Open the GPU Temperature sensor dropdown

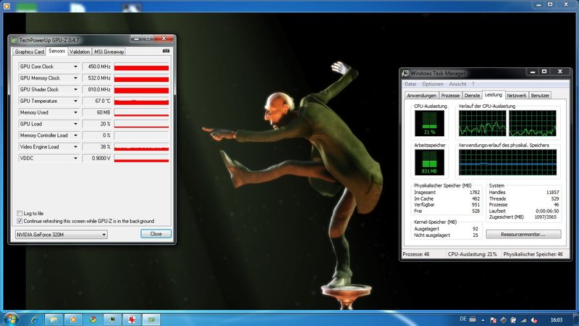75,101
